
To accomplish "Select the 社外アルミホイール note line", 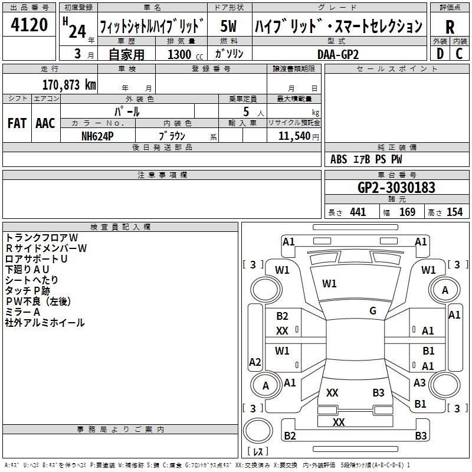I will click(45, 323).
